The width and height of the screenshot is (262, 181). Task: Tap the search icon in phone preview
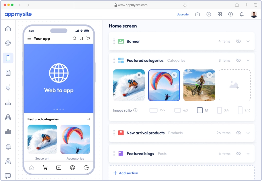75,39
